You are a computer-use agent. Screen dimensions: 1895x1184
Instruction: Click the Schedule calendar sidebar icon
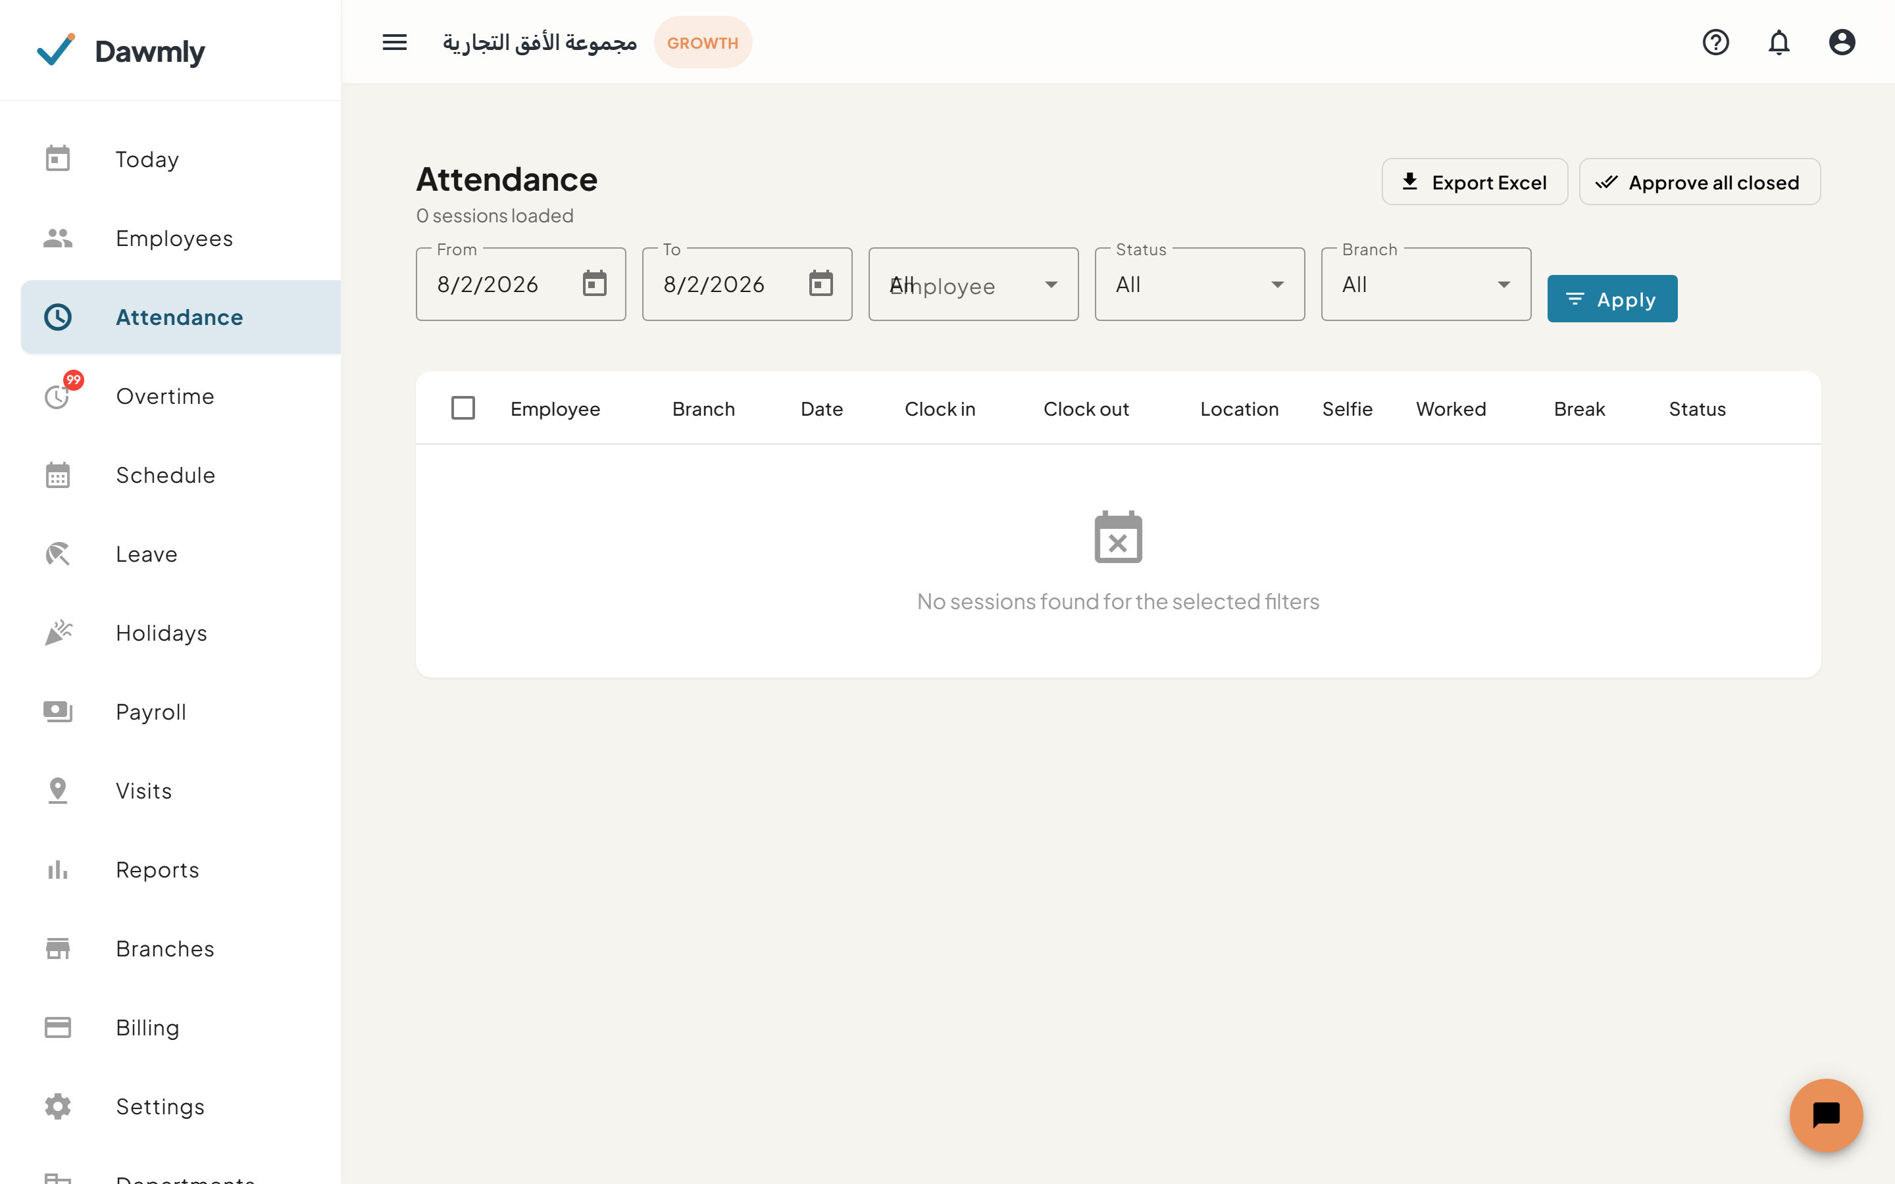click(58, 474)
